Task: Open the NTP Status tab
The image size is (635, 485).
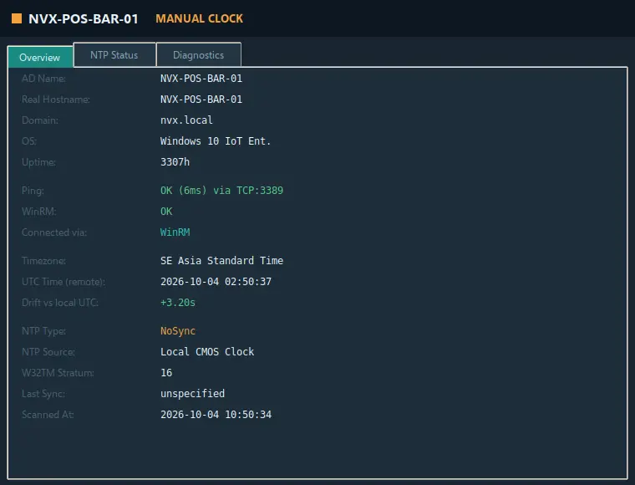Action: [114, 54]
